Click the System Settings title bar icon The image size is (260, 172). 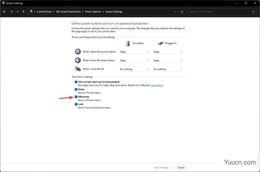3,3
